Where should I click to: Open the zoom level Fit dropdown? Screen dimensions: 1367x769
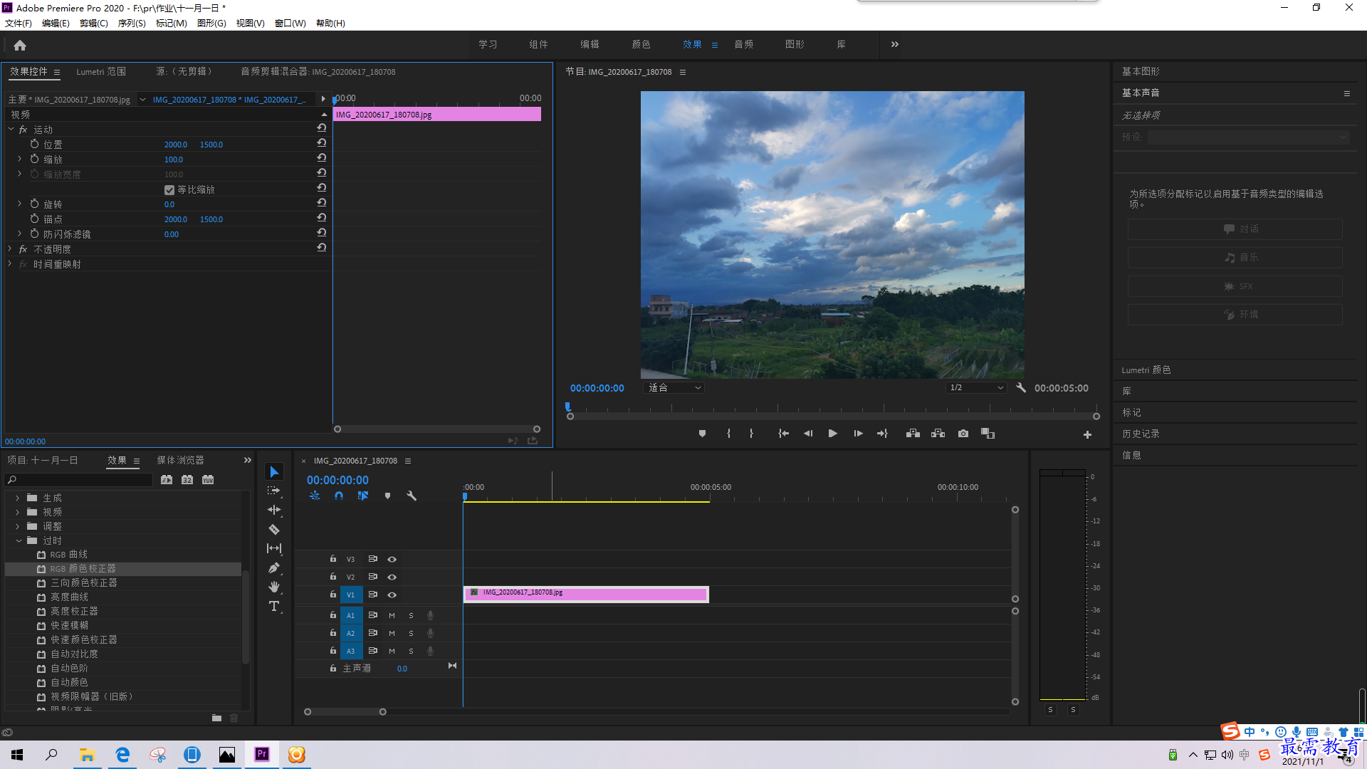coord(674,388)
